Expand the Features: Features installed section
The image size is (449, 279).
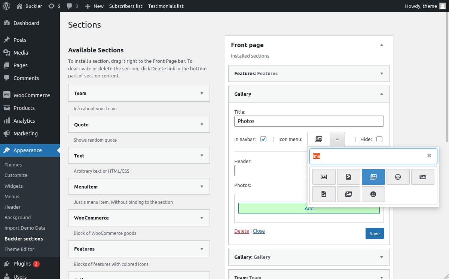pos(382,74)
